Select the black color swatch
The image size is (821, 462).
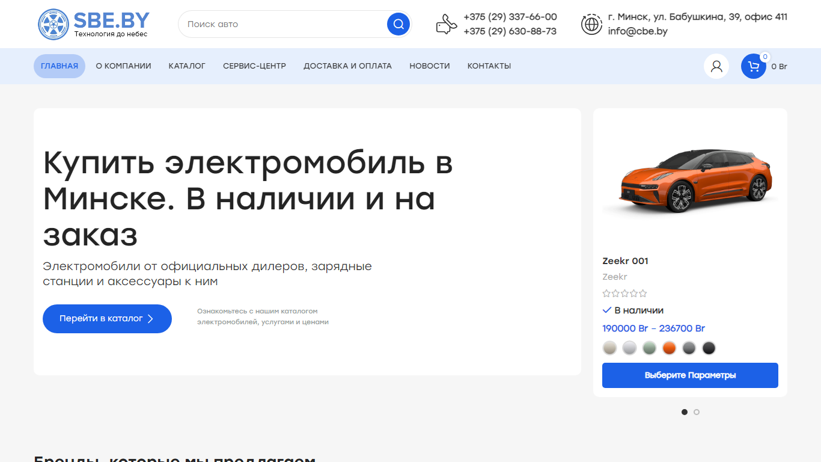click(x=709, y=348)
